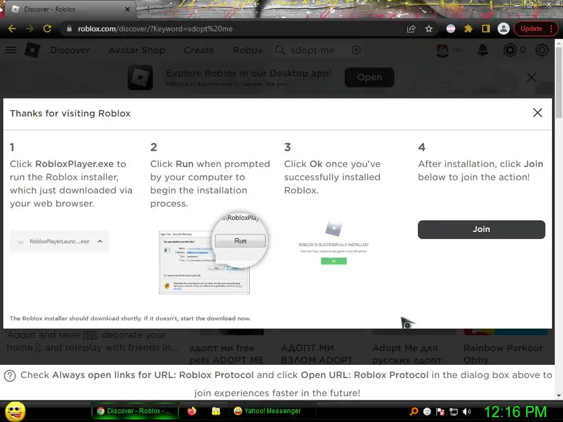
Task: Launch Firefox from the taskbar
Action: pyautogui.click(x=192, y=411)
